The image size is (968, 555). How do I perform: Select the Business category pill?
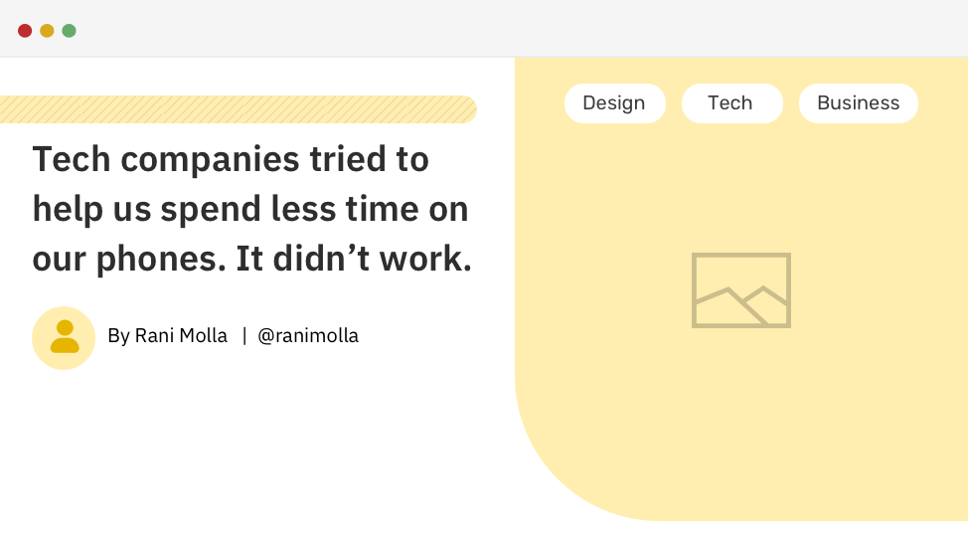[858, 103]
